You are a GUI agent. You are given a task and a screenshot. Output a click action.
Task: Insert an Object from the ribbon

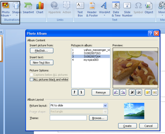click(x=149, y=8)
